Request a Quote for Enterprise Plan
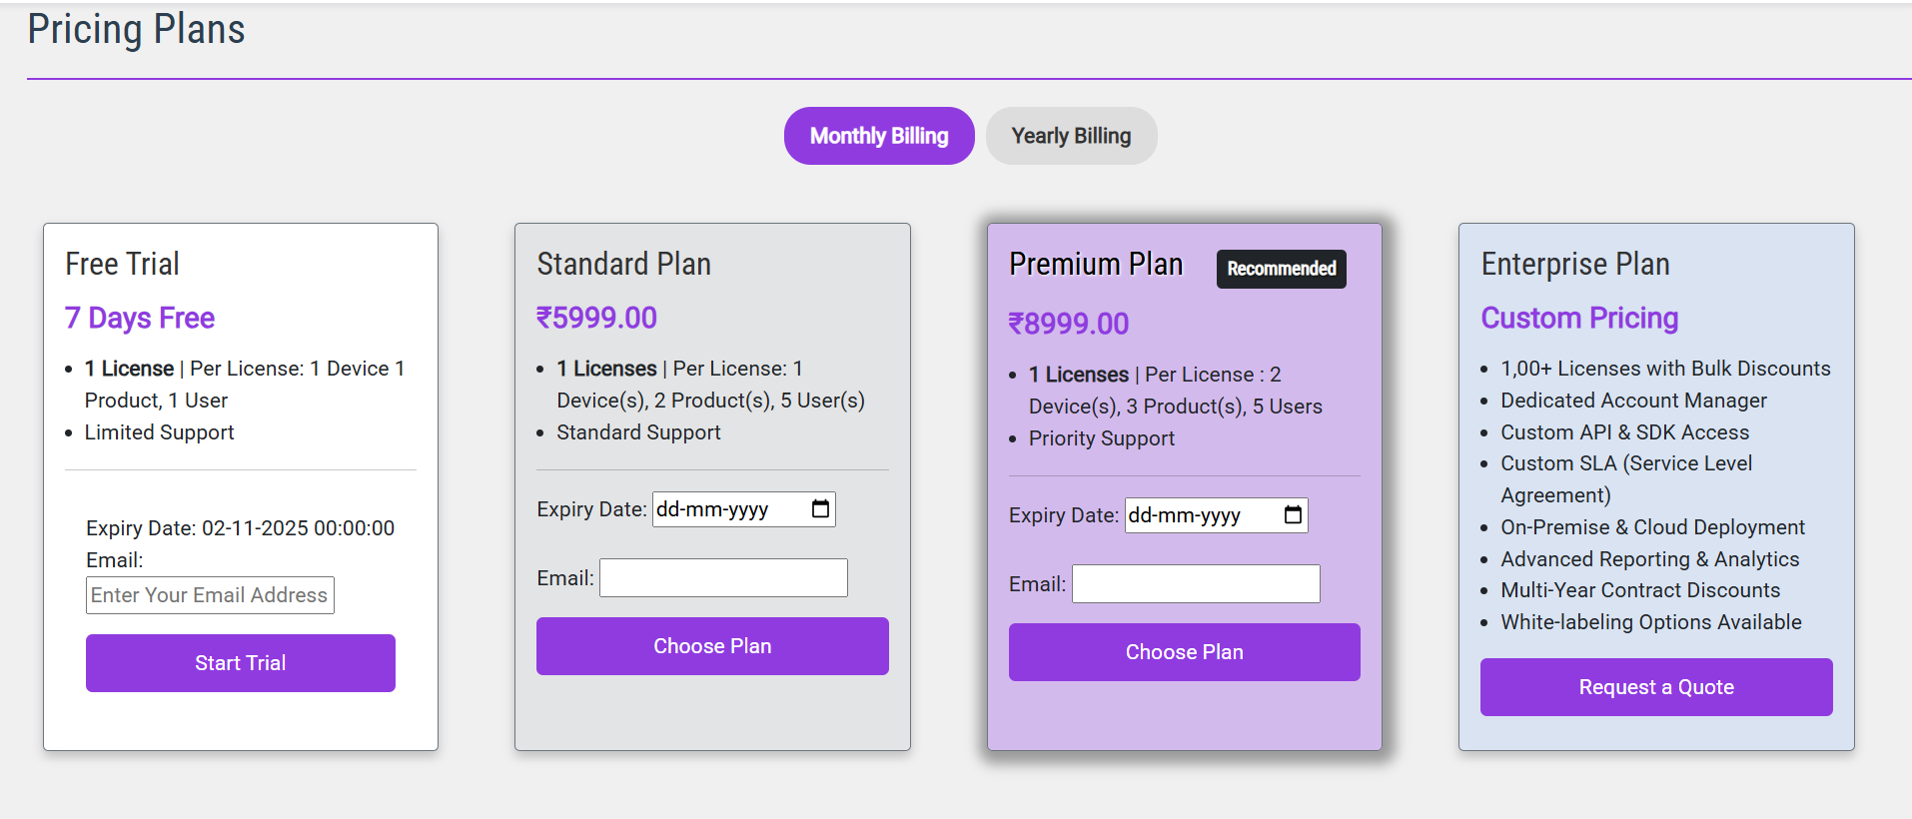The height and width of the screenshot is (819, 1912). pos(1655,686)
